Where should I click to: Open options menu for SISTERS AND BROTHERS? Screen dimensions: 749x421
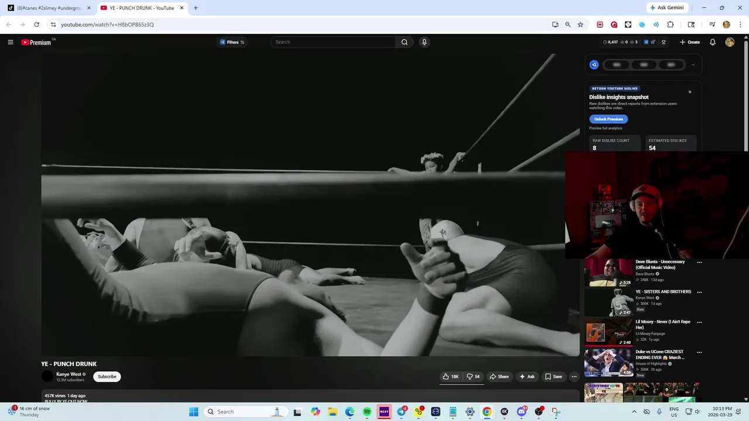(699, 292)
